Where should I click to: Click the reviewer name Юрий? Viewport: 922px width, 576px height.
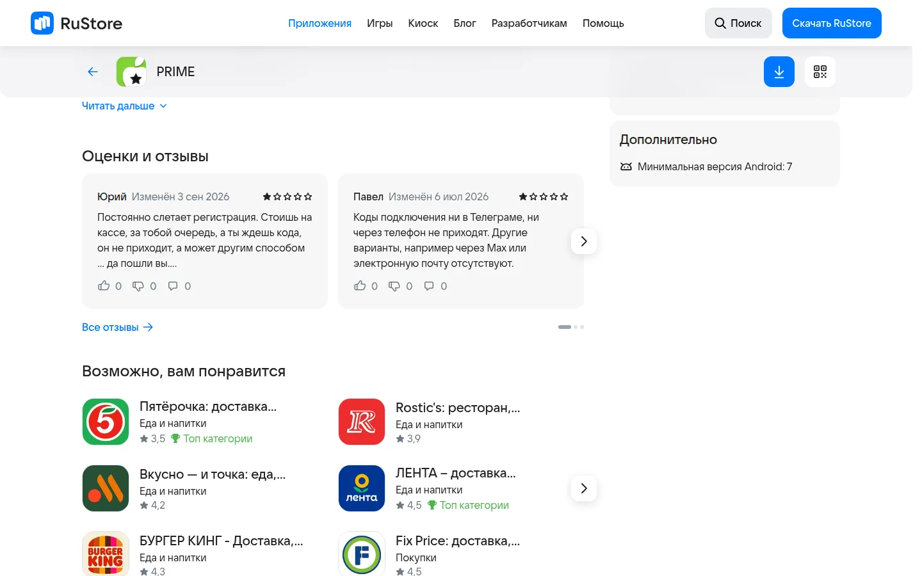(112, 196)
